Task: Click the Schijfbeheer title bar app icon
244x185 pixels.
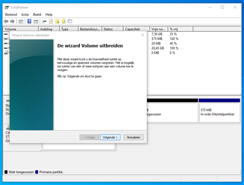Action: pyautogui.click(x=7, y=7)
